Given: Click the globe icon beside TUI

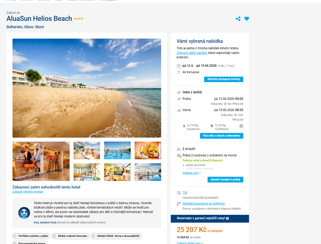Looking at the screenshot, I should tap(179, 193).
